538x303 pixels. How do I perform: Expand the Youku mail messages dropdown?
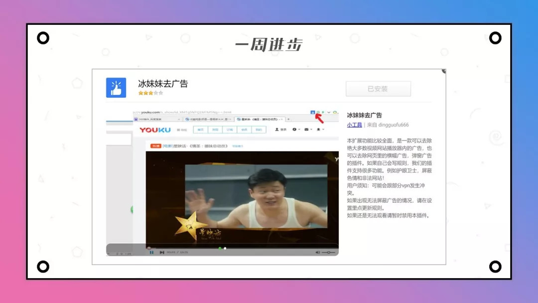(x=308, y=130)
